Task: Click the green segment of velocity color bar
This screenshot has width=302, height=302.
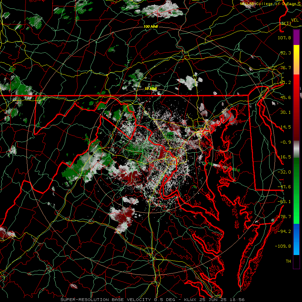Action: 296,191
